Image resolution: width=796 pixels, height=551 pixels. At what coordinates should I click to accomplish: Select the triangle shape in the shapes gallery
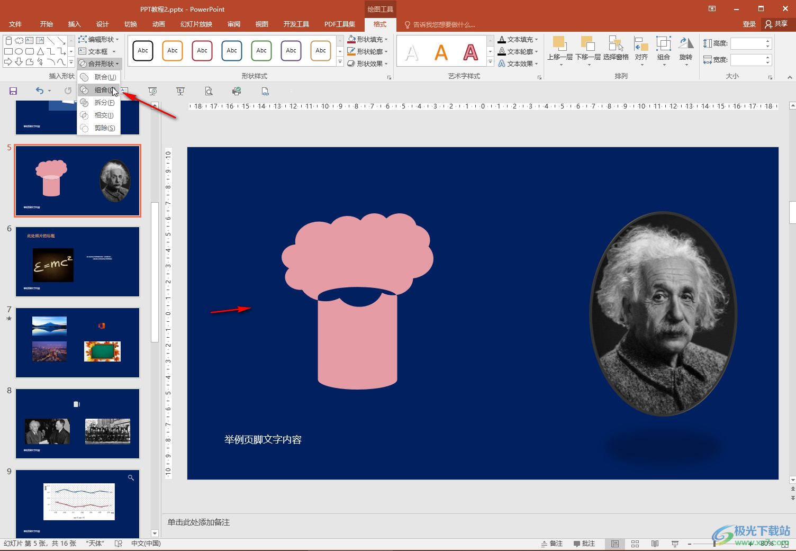40,51
